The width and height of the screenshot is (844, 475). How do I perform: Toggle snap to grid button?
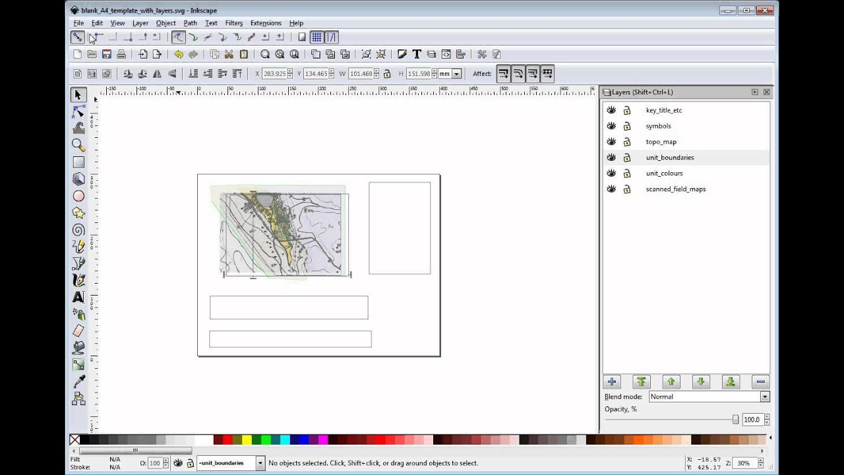[x=317, y=38]
